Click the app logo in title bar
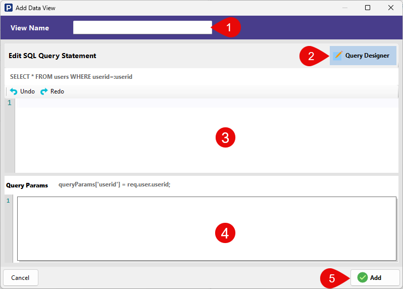403x289 pixels. coord(9,8)
